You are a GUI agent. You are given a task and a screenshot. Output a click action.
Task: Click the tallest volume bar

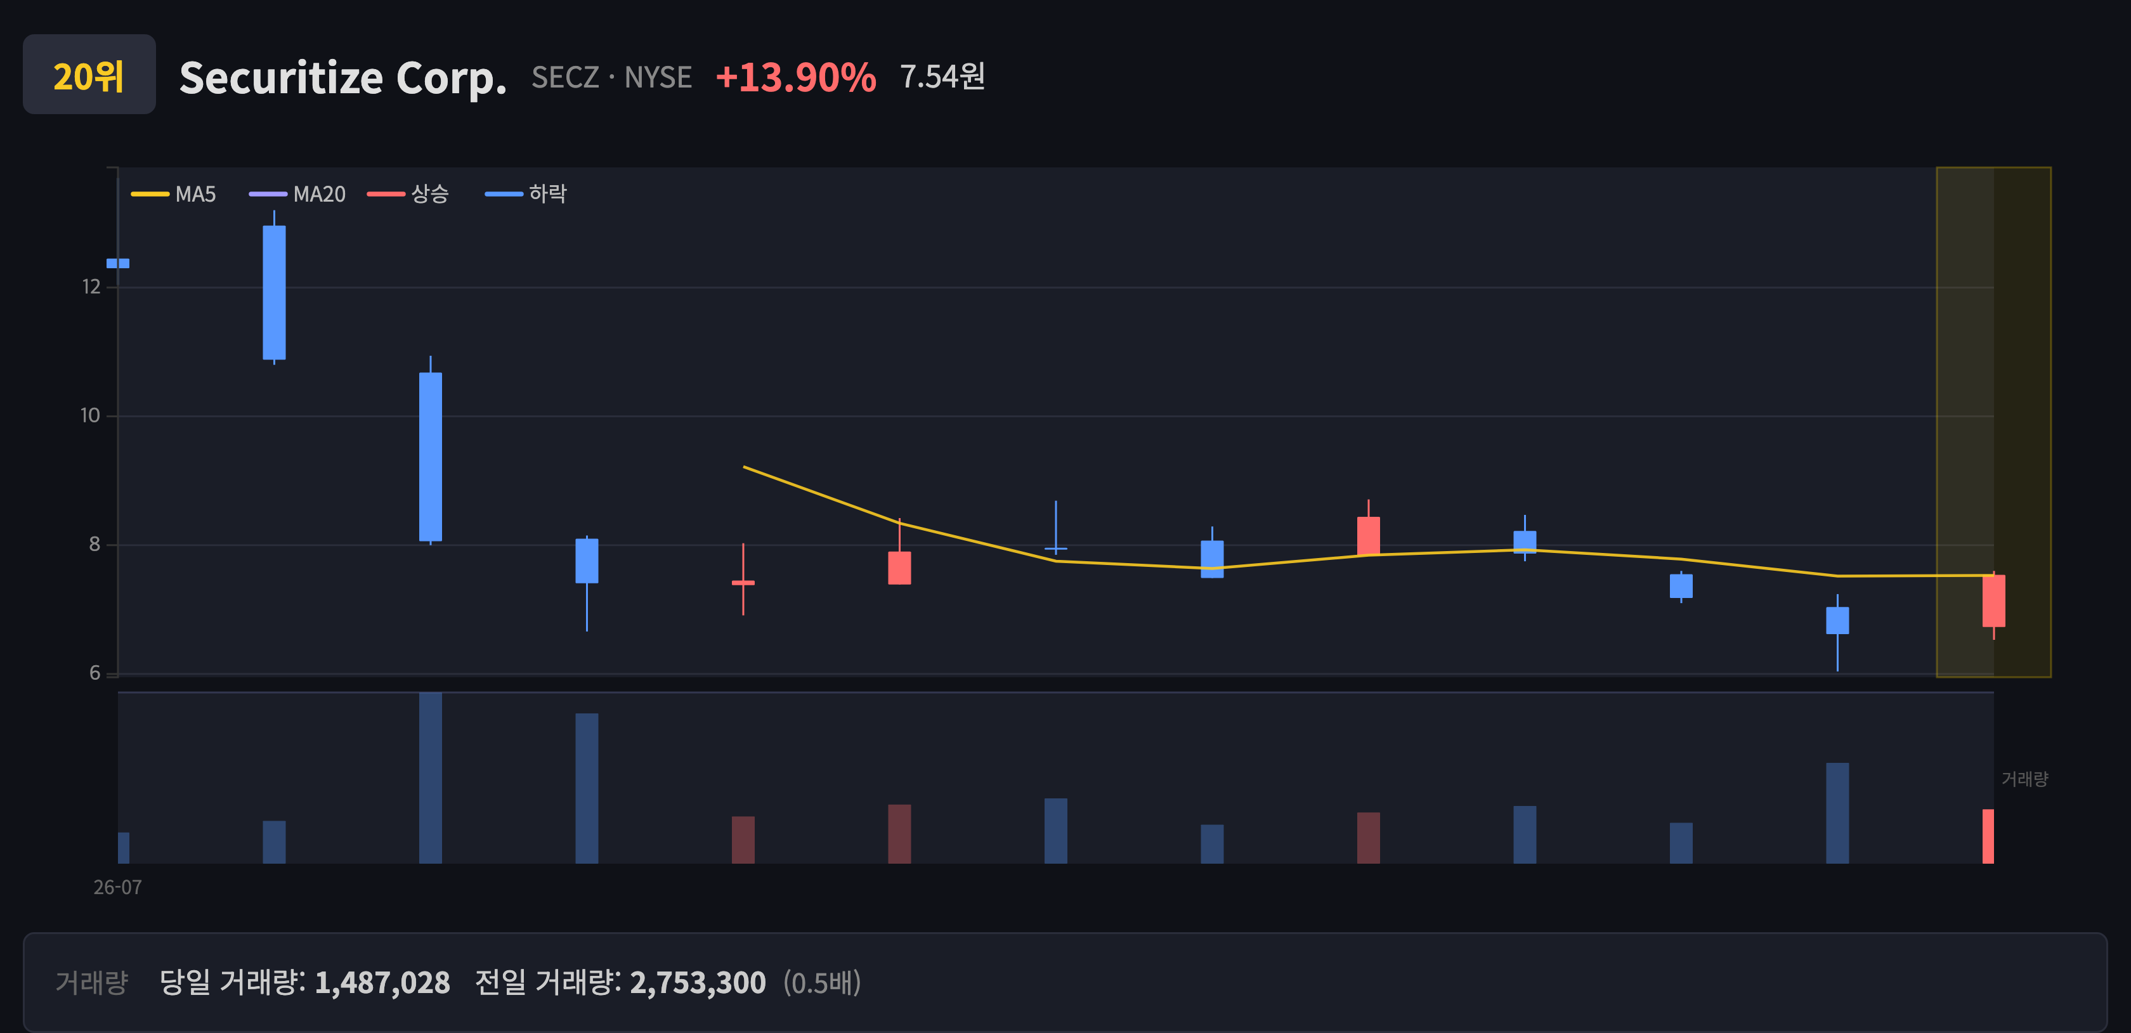(430, 777)
